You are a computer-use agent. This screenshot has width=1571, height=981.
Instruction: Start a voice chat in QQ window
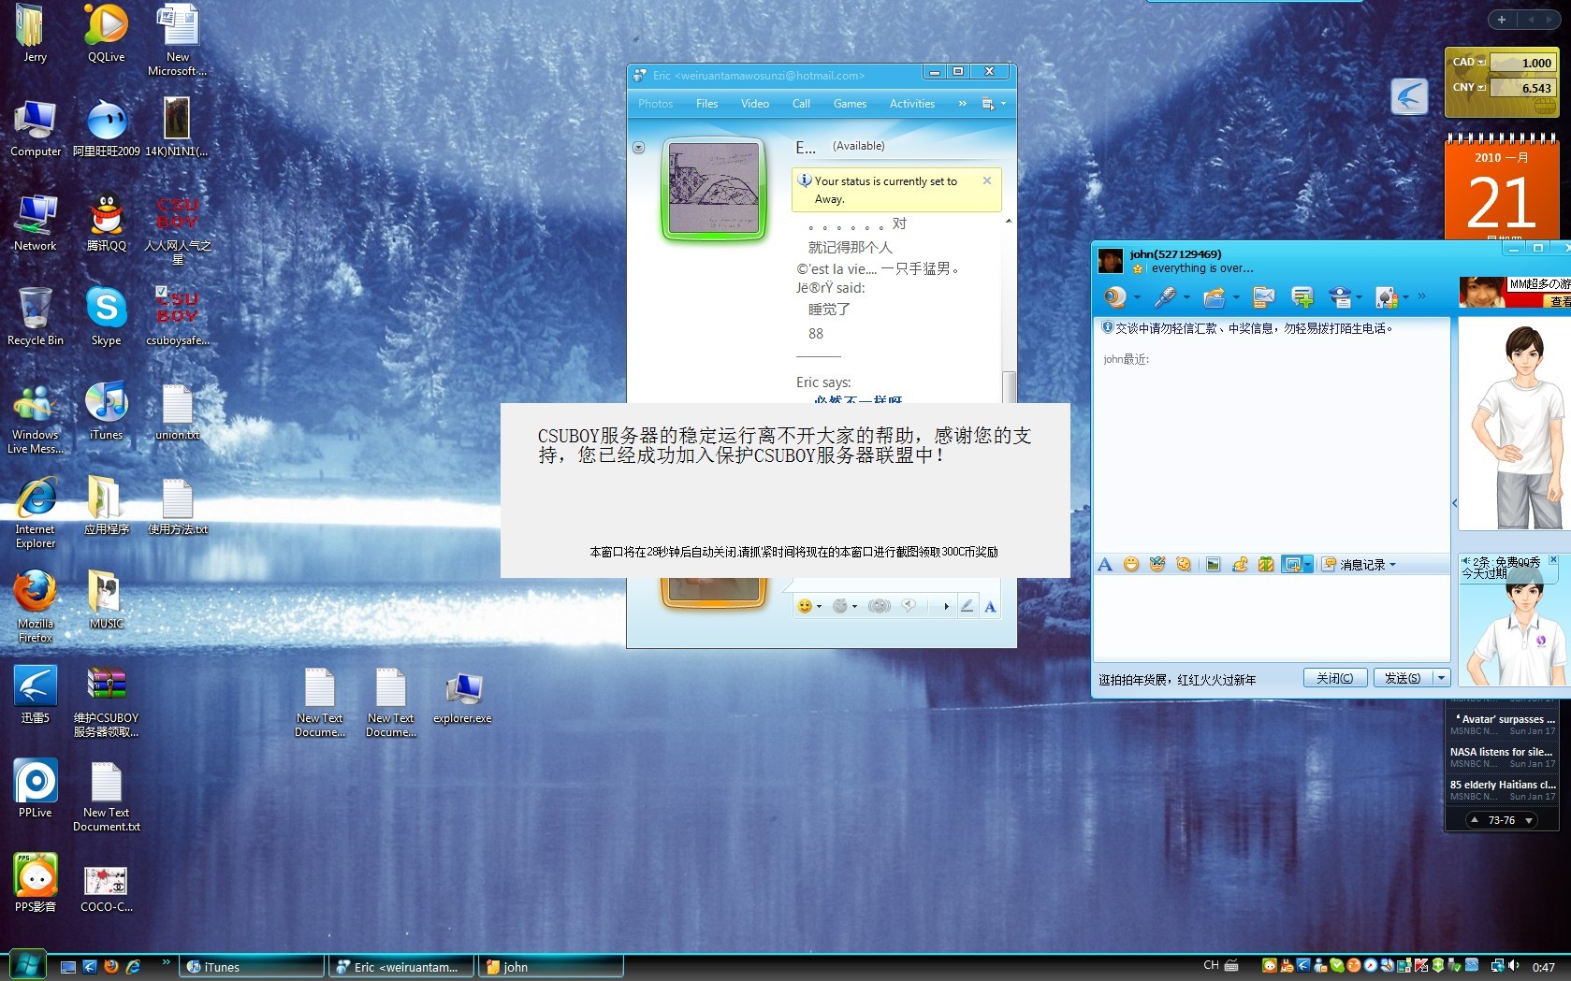pyautogui.click(x=1164, y=297)
